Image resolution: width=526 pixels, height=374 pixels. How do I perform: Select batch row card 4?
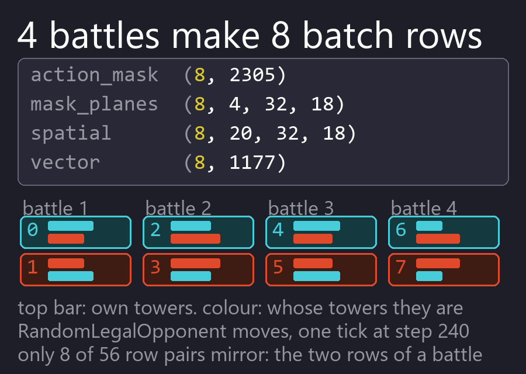(321, 232)
